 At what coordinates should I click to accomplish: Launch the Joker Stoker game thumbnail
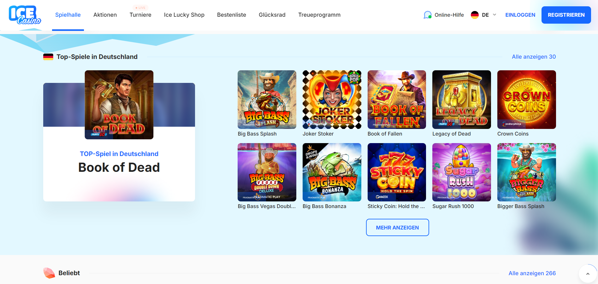tap(332, 100)
